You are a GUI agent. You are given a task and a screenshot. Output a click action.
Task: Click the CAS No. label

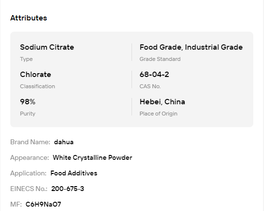(x=150, y=86)
